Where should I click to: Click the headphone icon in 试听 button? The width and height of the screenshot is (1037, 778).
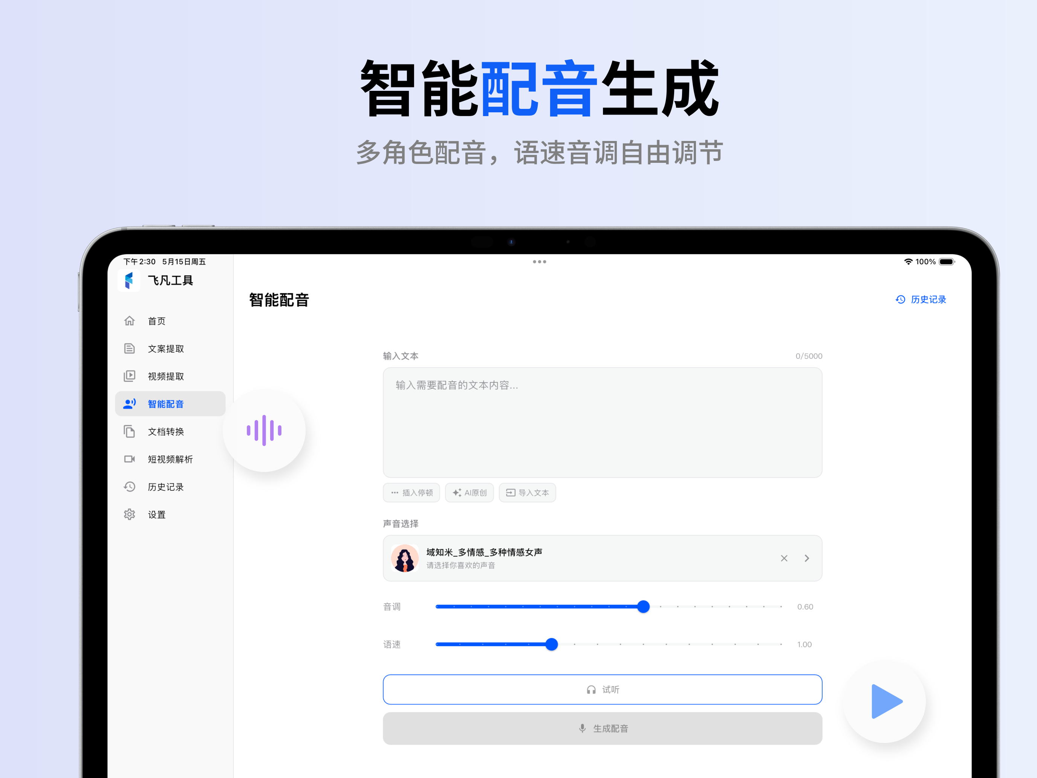point(591,689)
